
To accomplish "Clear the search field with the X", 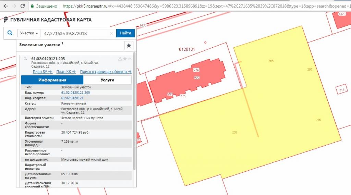I will point(111,33).
